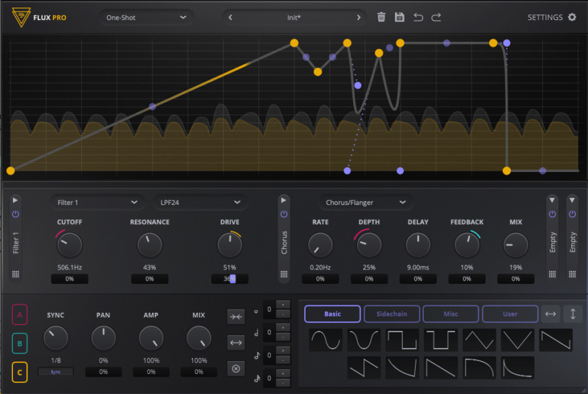
Task: Toggle power on the second Empty slot
Action: coord(572,214)
